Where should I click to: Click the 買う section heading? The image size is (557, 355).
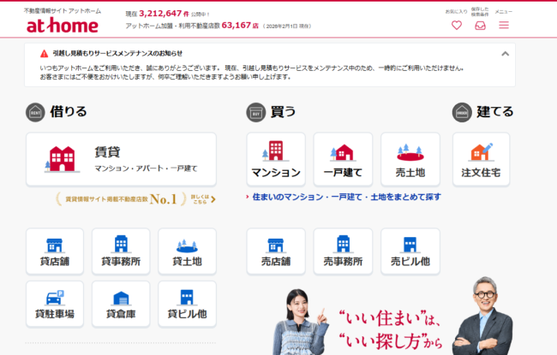(x=283, y=112)
